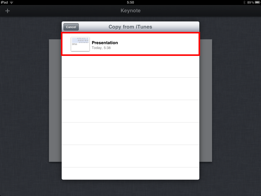Click the Copy from iTunes dialog title
Viewport: 261px width, 196px height.
pyautogui.click(x=130, y=27)
